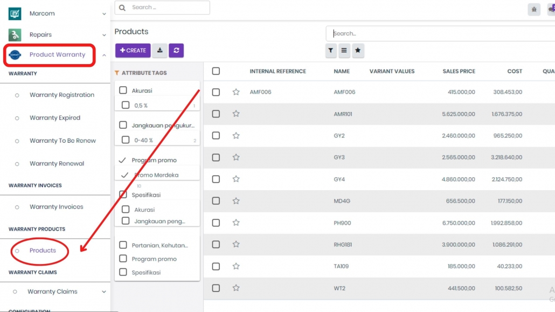Sort by Cost column header

515,71
